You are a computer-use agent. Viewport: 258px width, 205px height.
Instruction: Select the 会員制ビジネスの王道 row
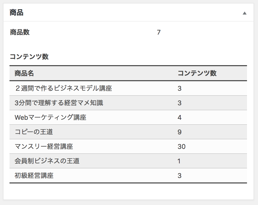(x=47, y=161)
